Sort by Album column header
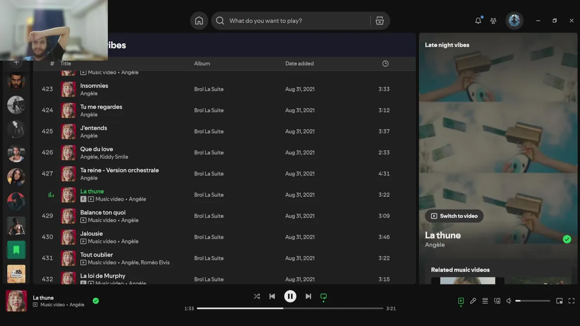 coord(202,64)
